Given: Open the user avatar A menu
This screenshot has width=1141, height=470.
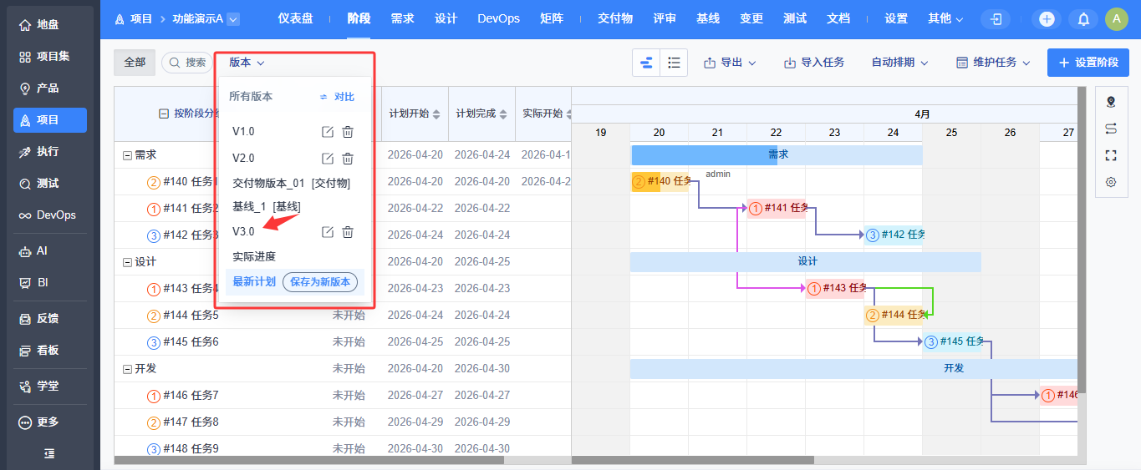Looking at the screenshot, I should point(1117,19).
